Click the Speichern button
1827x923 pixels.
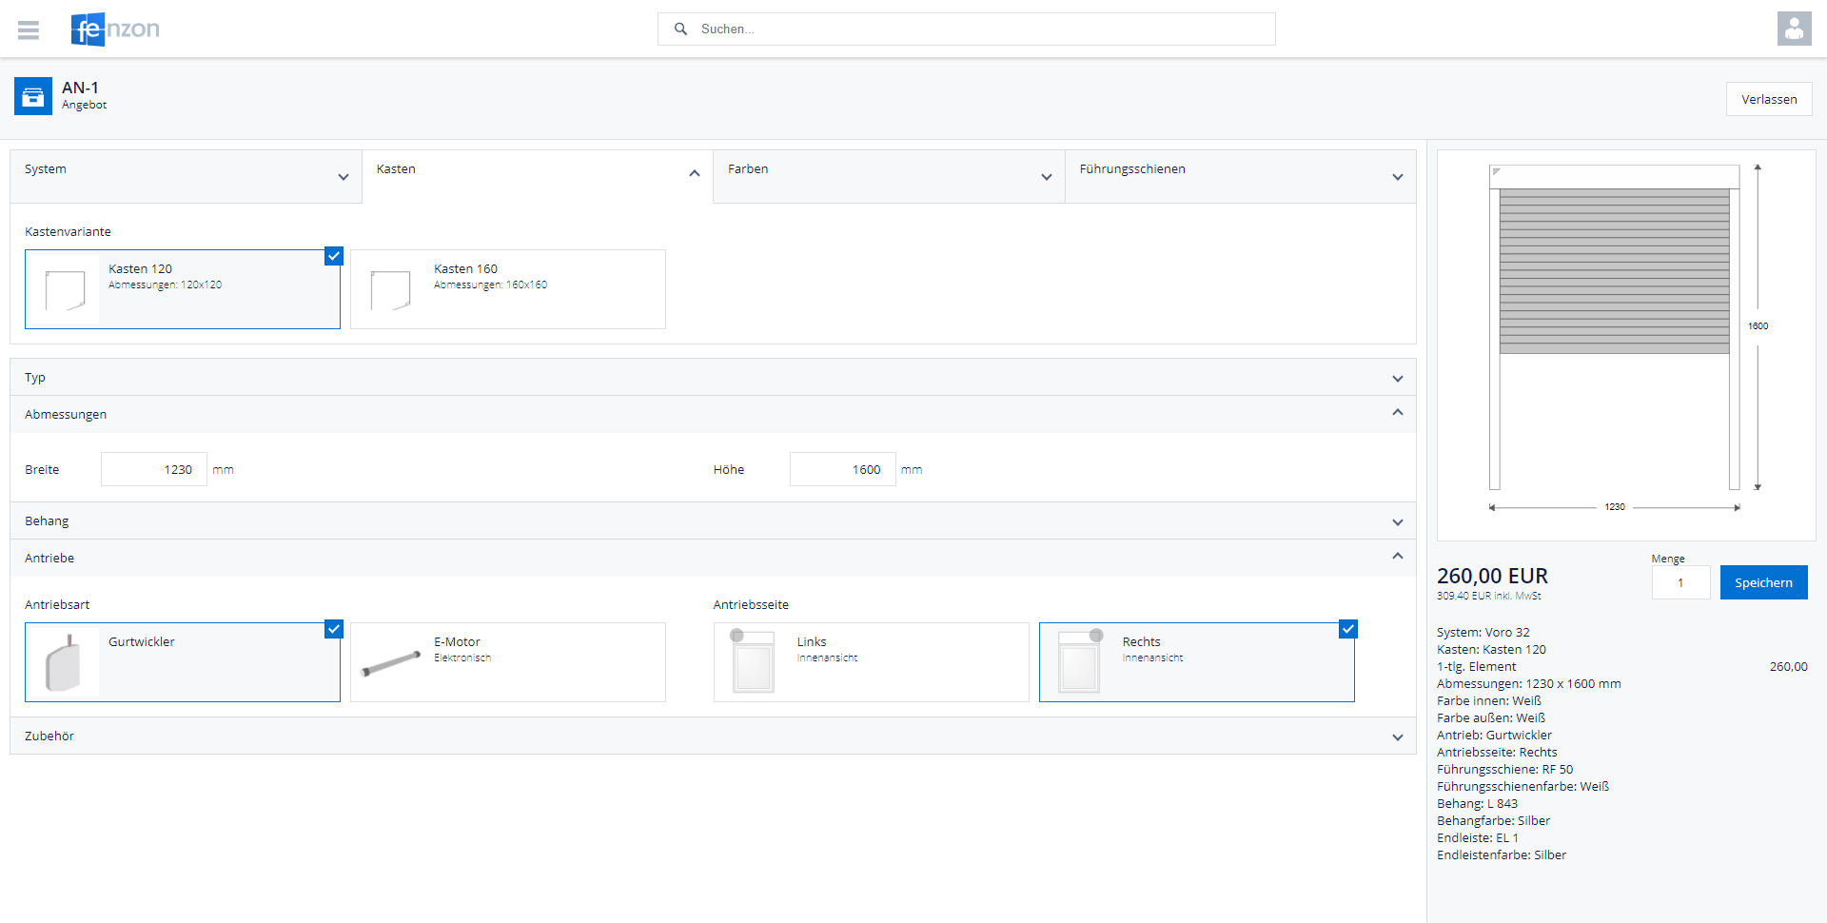tap(1762, 582)
